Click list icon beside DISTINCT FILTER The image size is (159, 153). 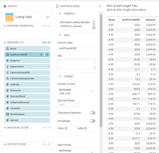click(x=29, y=144)
